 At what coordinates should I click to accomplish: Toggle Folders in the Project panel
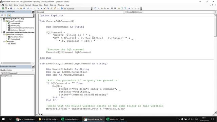(9, 15)
